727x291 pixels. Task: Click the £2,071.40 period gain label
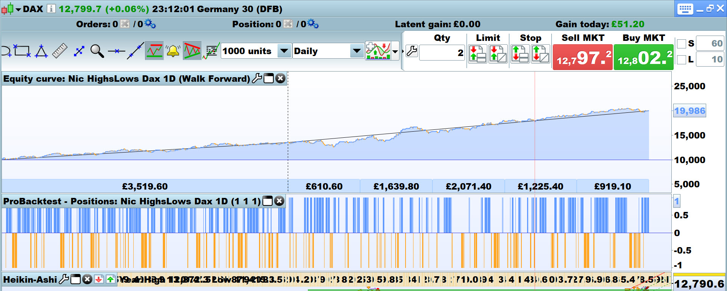click(468, 186)
